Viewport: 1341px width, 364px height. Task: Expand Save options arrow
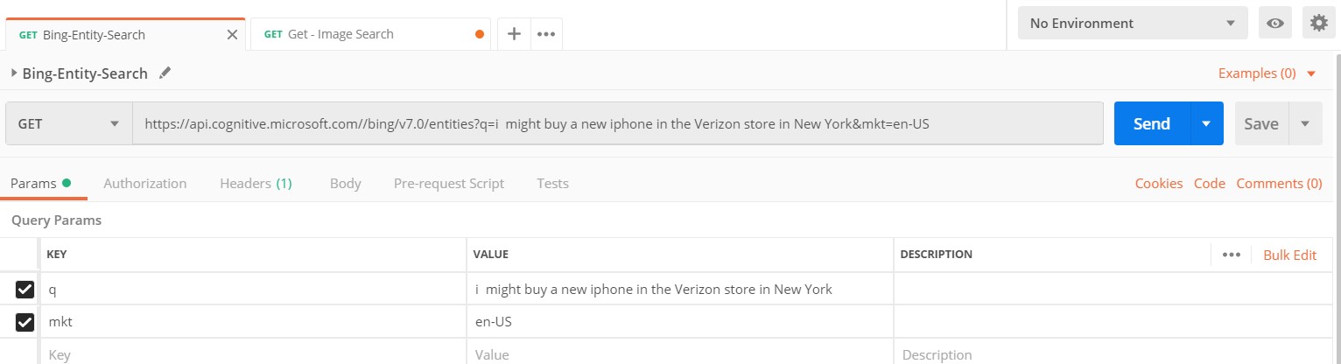(1305, 123)
